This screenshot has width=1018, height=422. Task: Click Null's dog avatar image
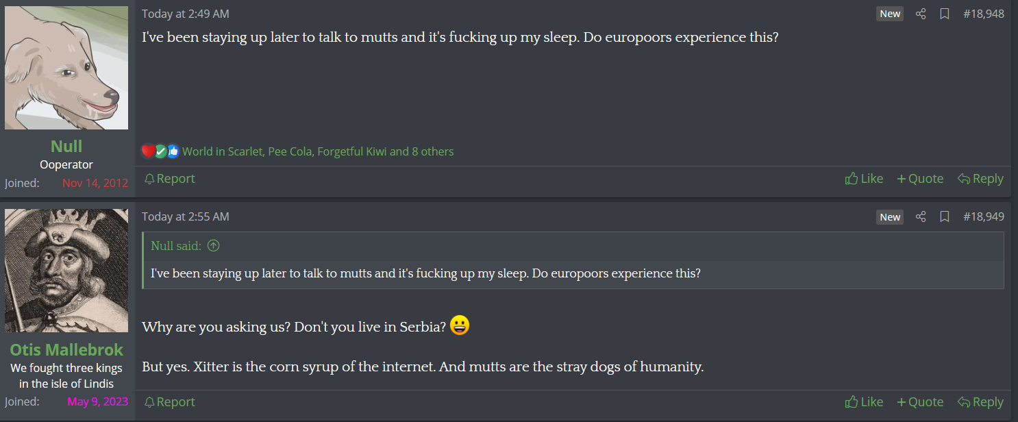(x=66, y=68)
